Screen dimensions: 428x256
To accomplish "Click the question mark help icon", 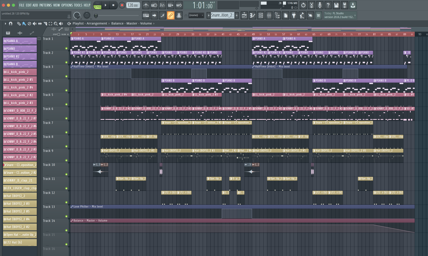I will tap(328, 5).
